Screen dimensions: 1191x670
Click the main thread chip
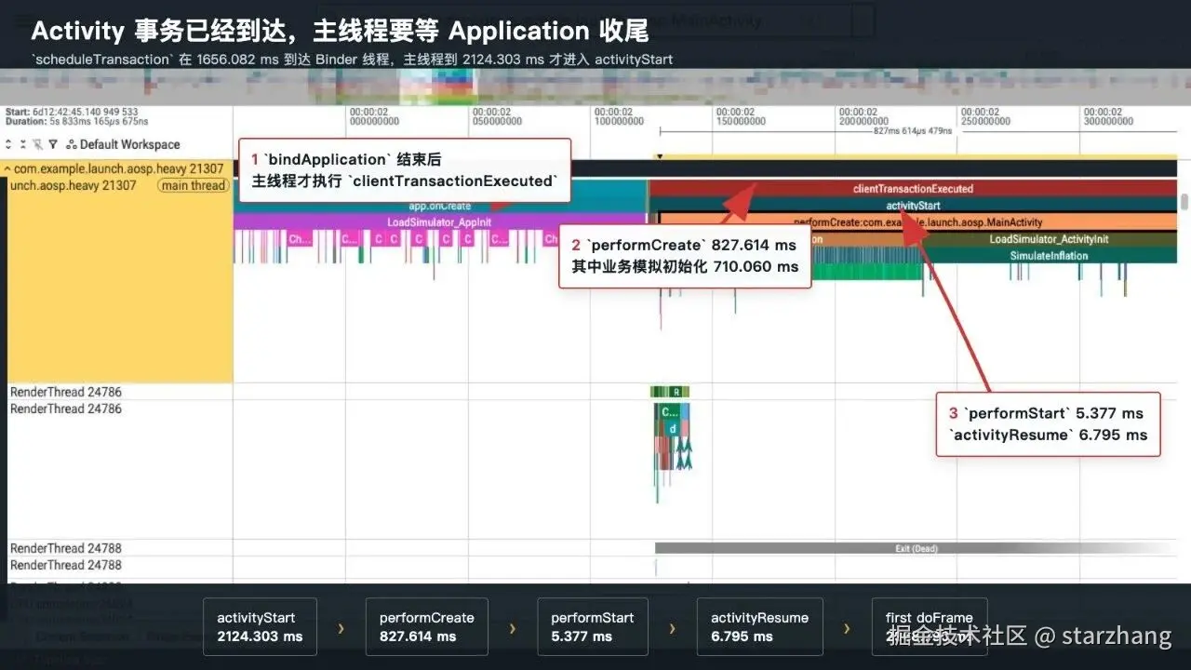(x=193, y=185)
